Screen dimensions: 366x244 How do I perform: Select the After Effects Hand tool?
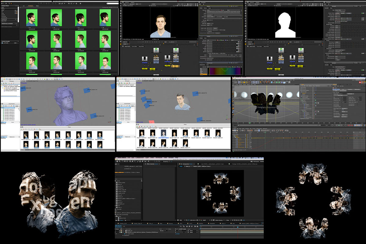[117, 161]
